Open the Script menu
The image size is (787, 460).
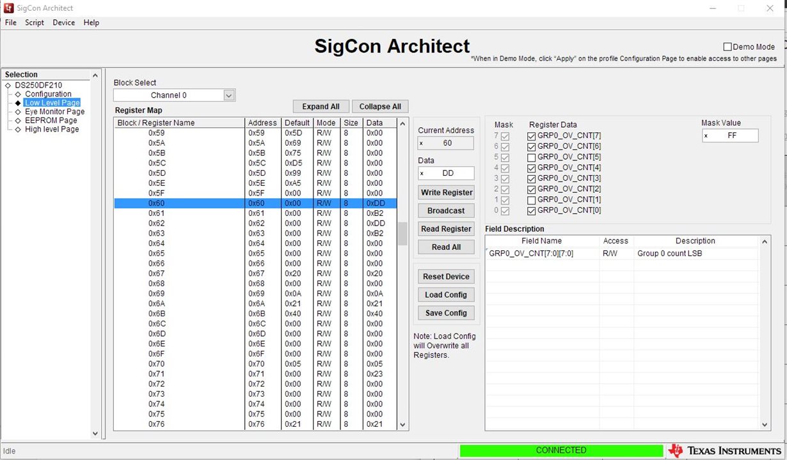click(35, 22)
